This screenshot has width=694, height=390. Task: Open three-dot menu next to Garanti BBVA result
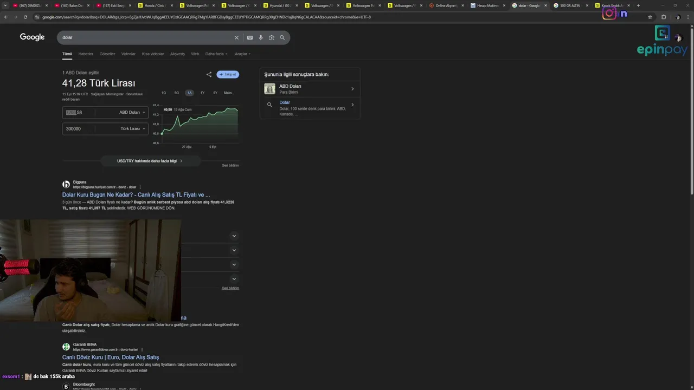[x=142, y=349]
